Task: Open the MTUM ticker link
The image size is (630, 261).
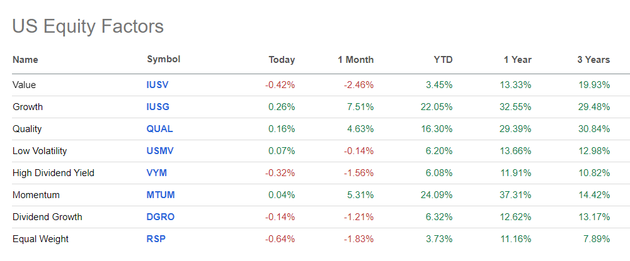Action: pos(161,195)
